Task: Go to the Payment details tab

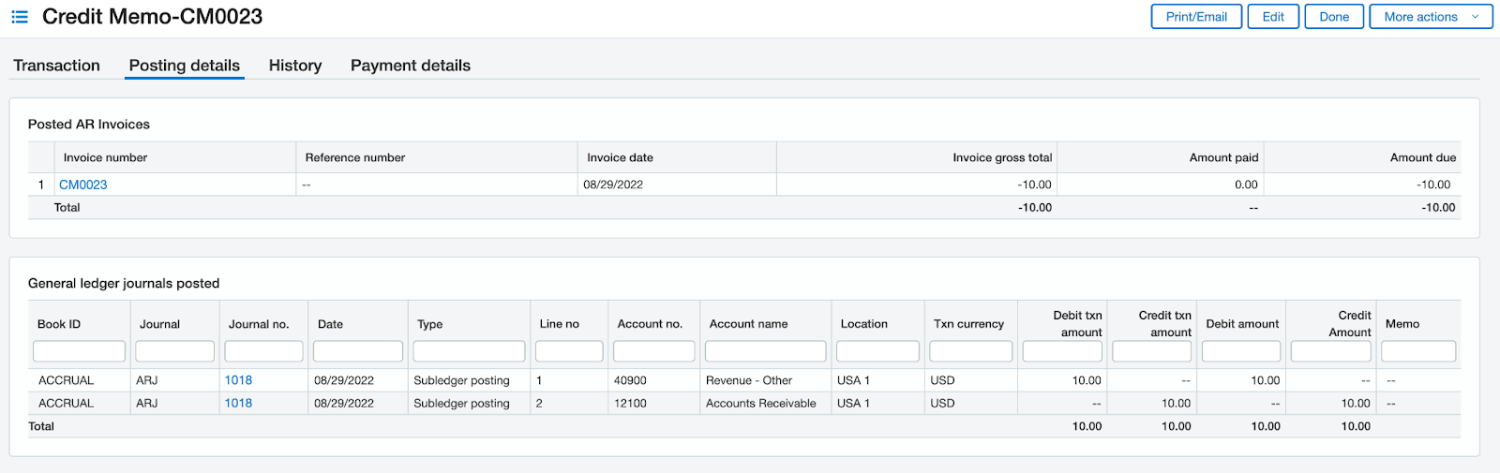Action: [411, 66]
